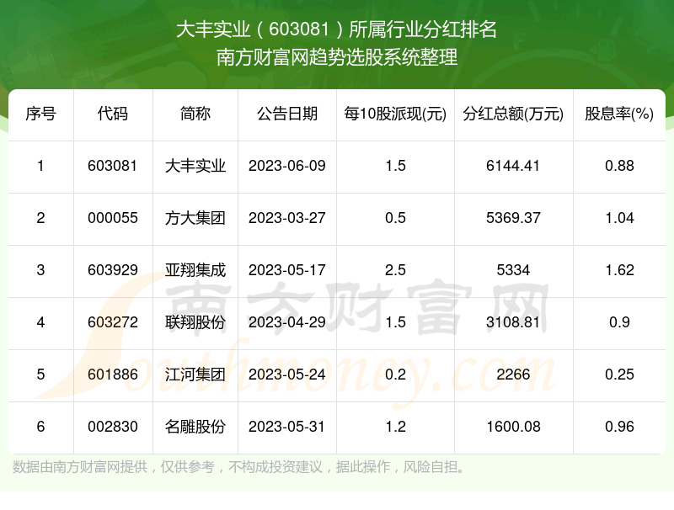
Task: Click the rank number for 江河集团
Action: (40, 375)
